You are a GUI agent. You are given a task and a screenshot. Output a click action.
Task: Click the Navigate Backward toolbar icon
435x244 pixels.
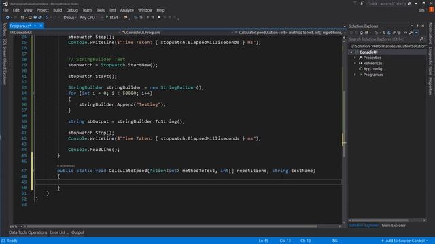(x=7, y=18)
